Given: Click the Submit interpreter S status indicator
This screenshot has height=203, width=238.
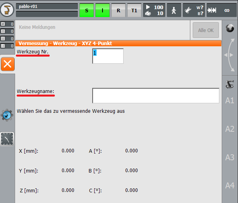Looking at the screenshot, I should click(x=87, y=10).
